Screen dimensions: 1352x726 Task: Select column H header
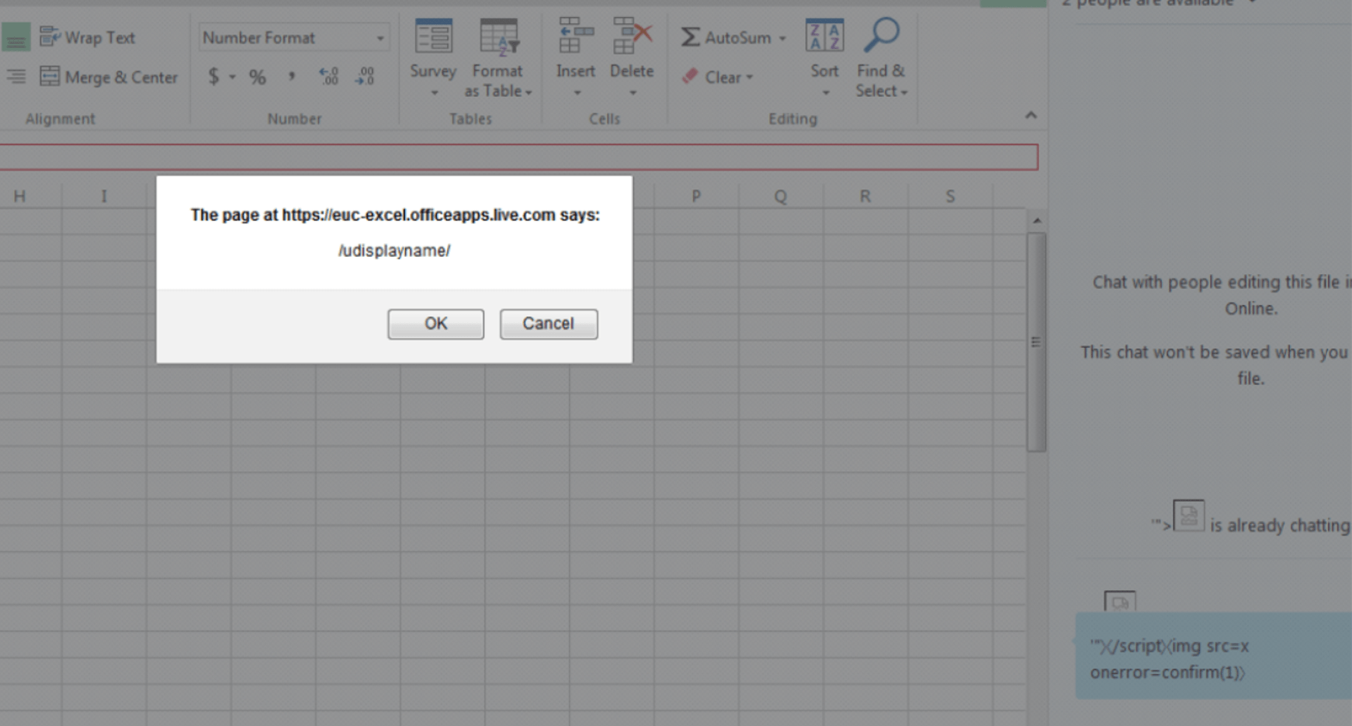(x=19, y=196)
